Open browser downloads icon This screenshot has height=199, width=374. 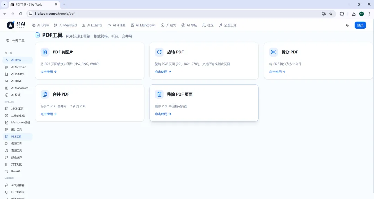[x=354, y=14]
